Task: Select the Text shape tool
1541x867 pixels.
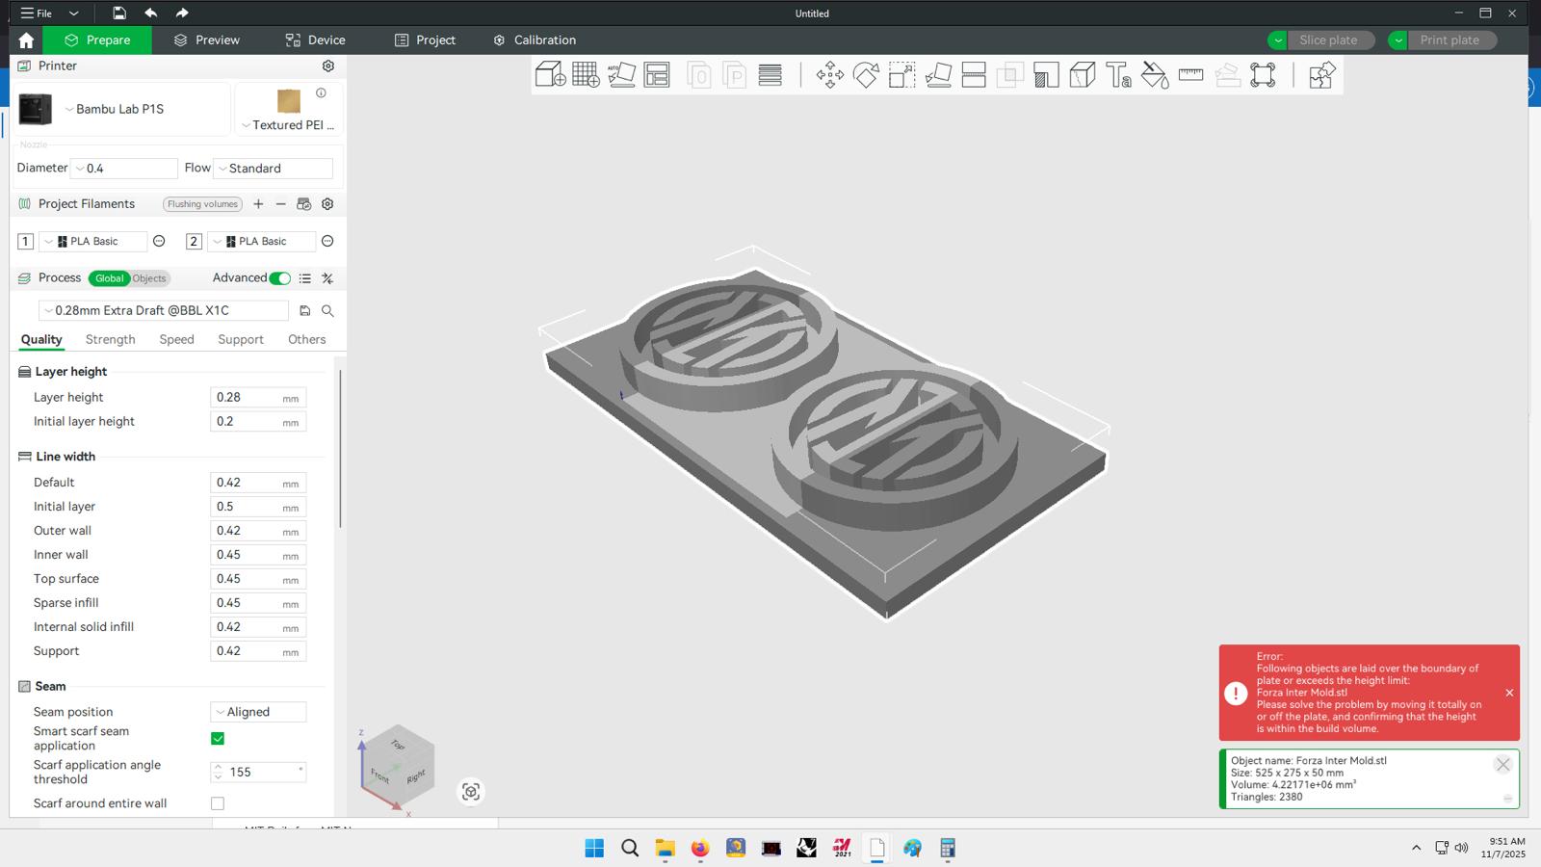Action: pos(1118,75)
